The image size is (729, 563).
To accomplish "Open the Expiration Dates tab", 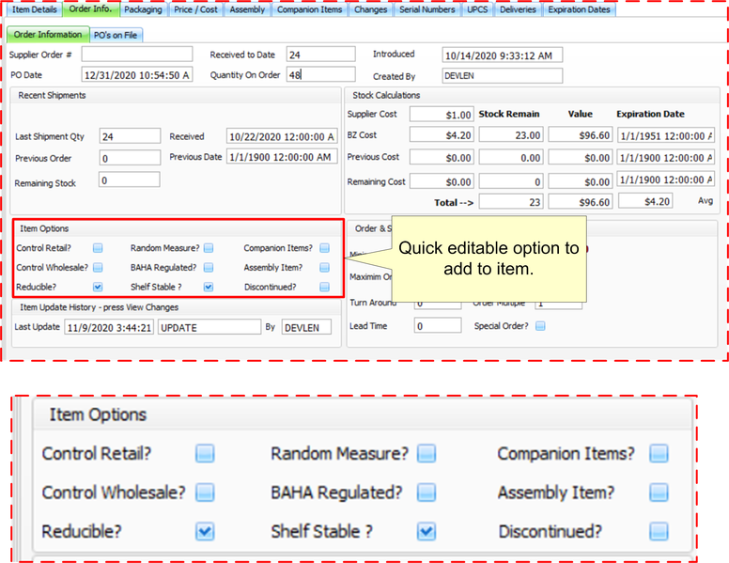I will (x=580, y=9).
